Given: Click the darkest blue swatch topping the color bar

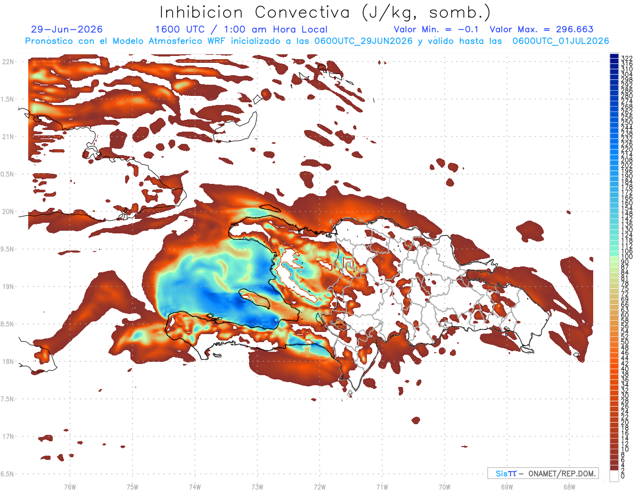Looking at the screenshot, I should pos(614,56).
